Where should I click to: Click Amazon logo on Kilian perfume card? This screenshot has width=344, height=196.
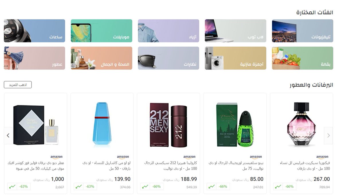(x=56, y=157)
